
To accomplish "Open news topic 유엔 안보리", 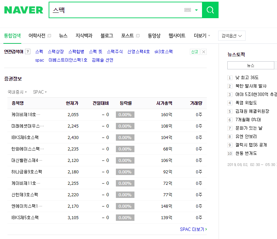I will [x=246, y=137].
